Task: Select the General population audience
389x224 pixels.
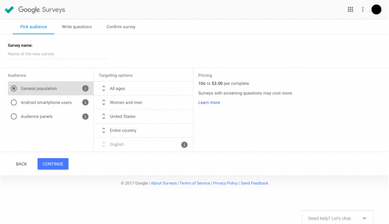Action: [14, 88]
